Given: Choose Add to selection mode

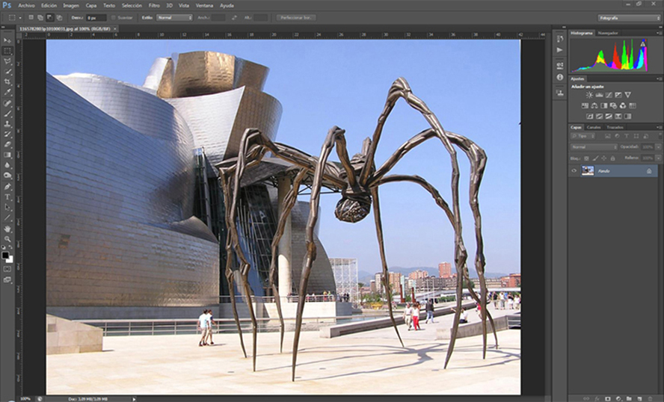Looking at the screenshot, I should click(40, 18).
